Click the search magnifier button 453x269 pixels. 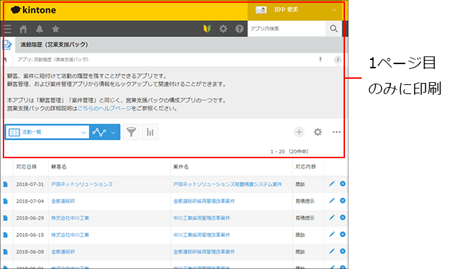[334, 29]
